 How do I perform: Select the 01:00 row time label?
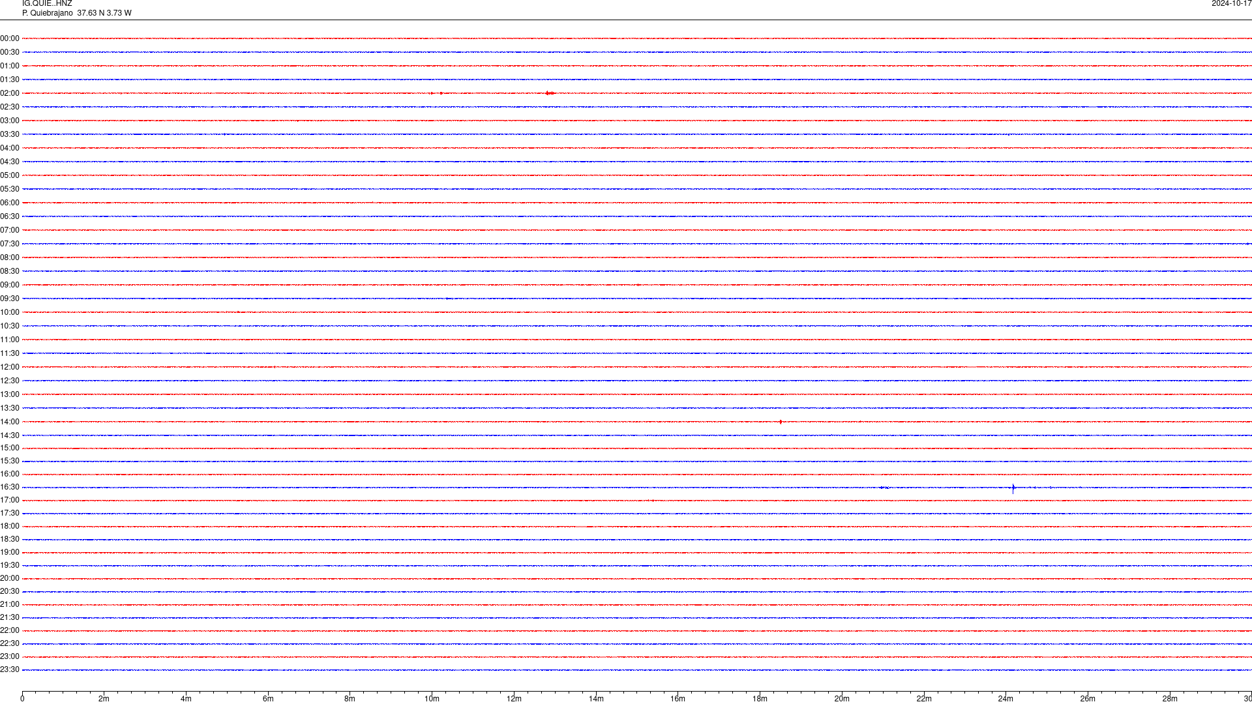[x=10, y=66]
